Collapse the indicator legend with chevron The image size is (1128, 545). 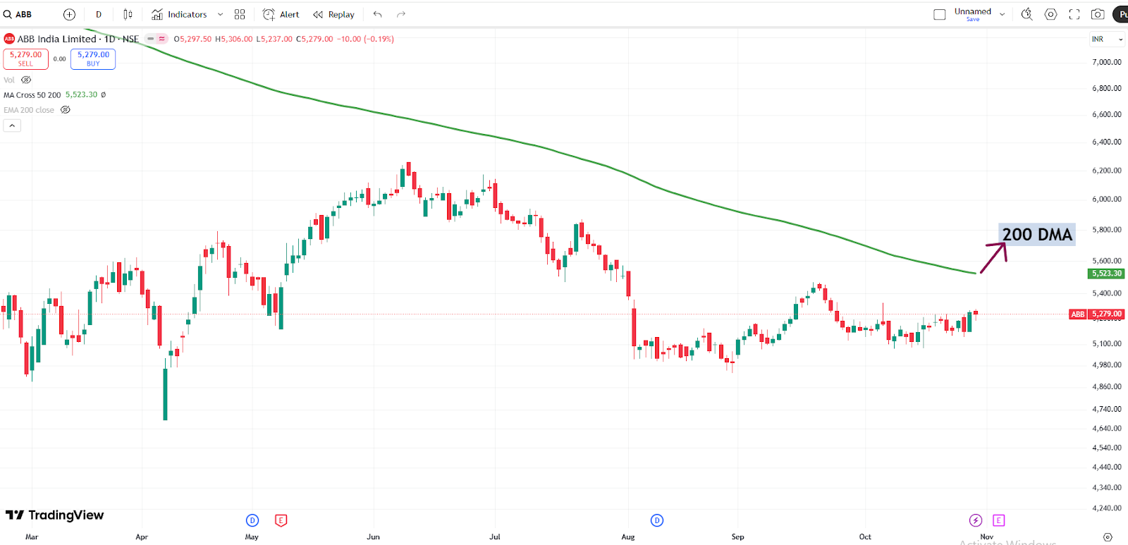[x=12, y=125]
